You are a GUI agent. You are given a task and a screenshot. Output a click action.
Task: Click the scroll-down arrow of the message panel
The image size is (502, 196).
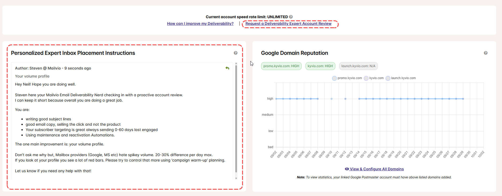pyautogui.click(x=236, y=178)
